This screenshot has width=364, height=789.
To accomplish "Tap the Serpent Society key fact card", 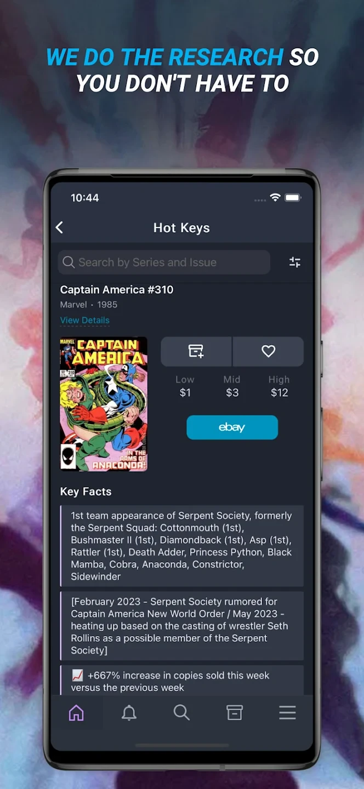I will point(182,546).
